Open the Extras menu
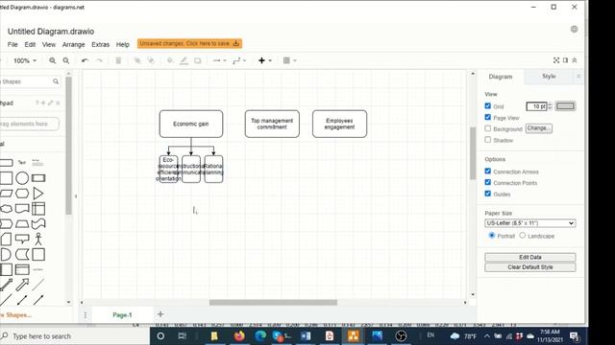 pyautogui.click(x=100, y=45)
